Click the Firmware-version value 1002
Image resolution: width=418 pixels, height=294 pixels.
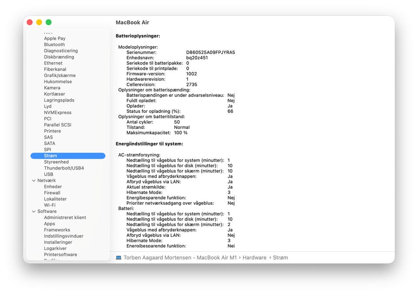[x=192, y=74]
